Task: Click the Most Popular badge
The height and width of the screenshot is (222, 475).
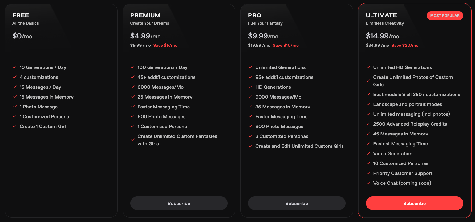Action: (x=445, y=16)
